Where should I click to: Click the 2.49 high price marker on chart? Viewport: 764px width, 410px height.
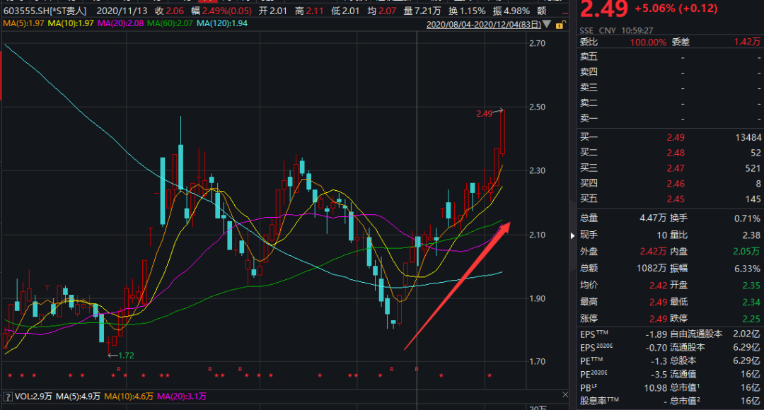pos(484,113)
